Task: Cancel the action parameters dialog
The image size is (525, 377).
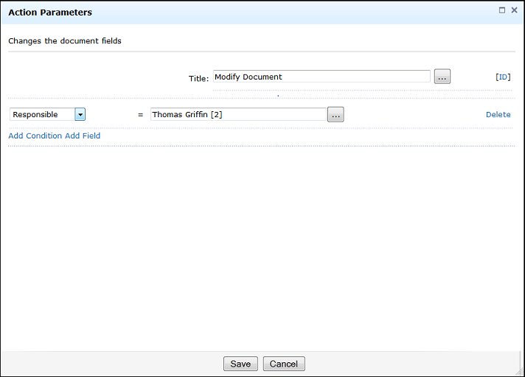Action: click(284, 364)
